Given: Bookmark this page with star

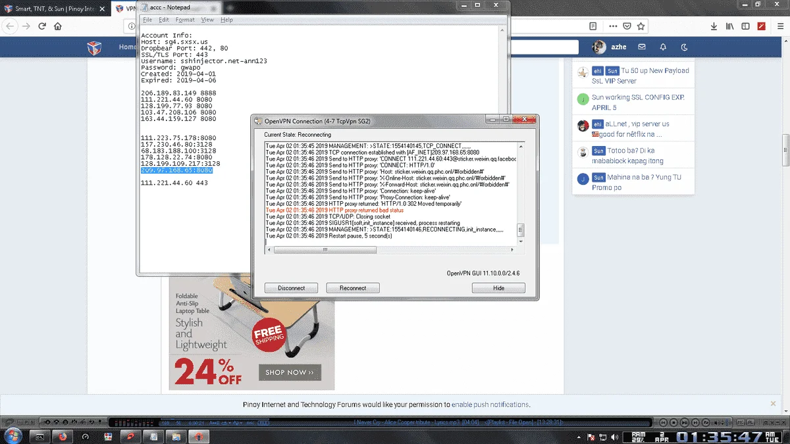Looking at the screenshot, I should tap(641, 26).
